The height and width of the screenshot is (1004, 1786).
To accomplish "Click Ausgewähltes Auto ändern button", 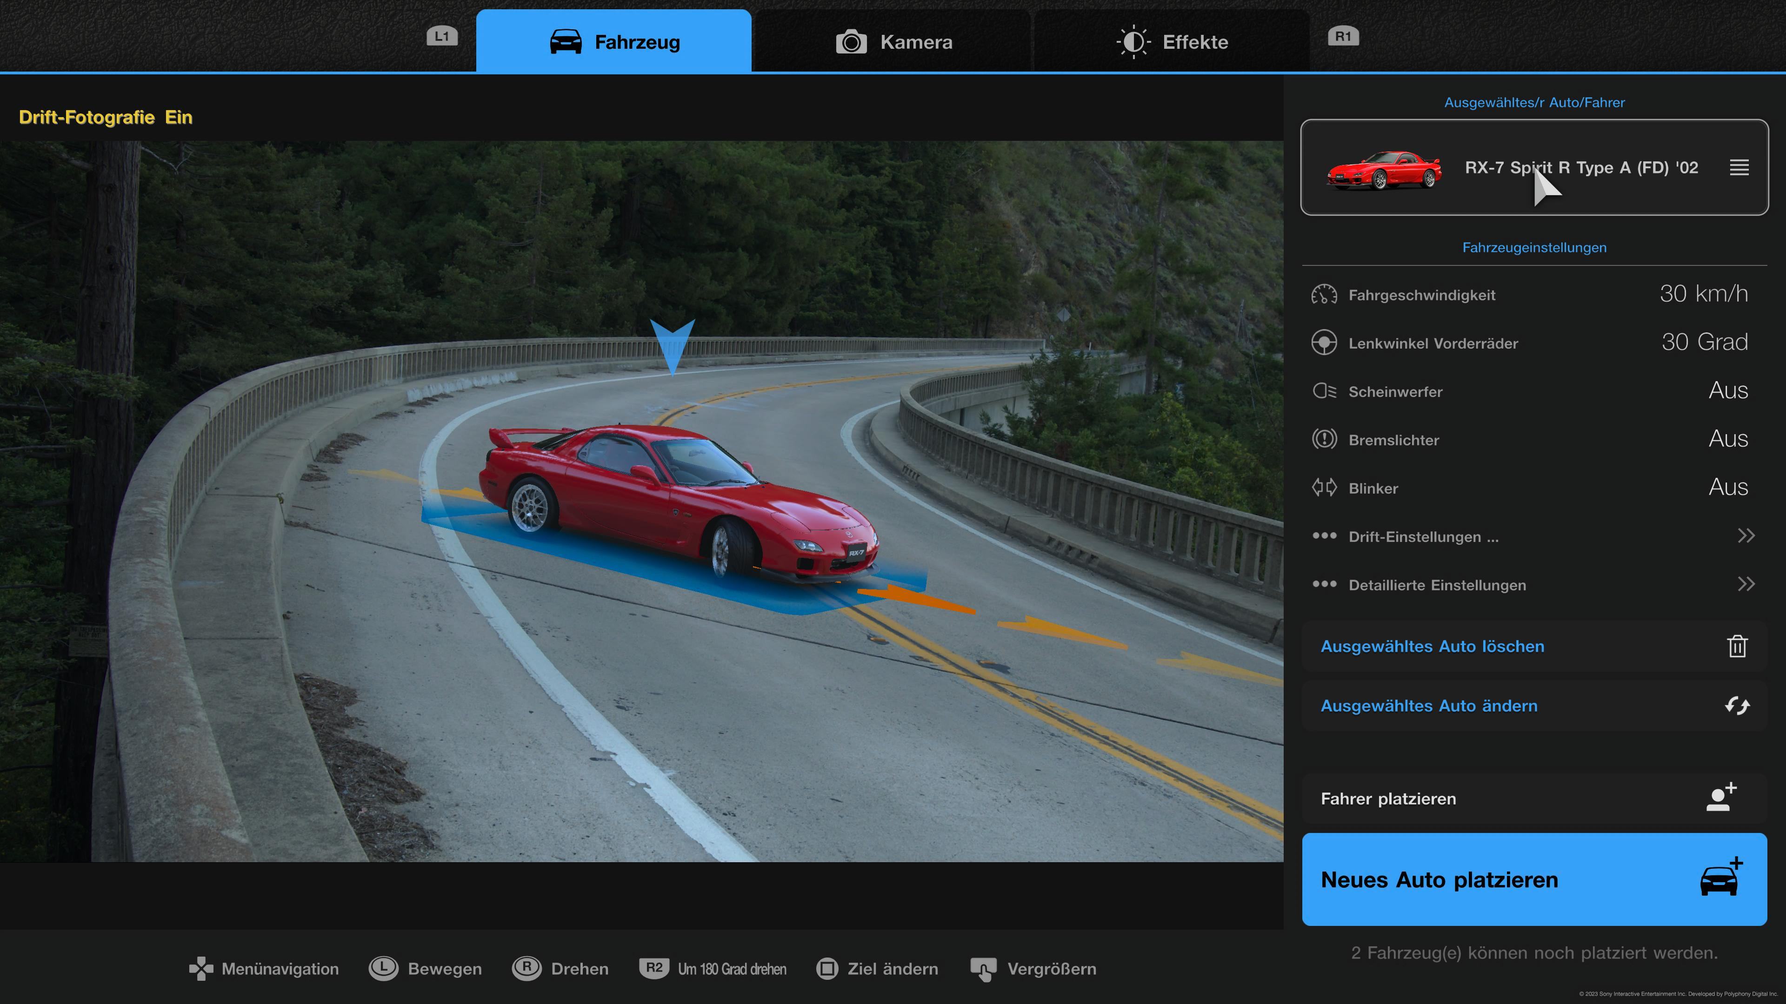I will coord(1533,706).
